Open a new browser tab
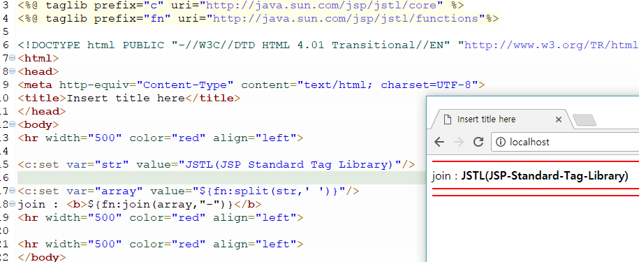Image resolution: width=639 pixels, height=262 pixels. (x=585, y=119)
